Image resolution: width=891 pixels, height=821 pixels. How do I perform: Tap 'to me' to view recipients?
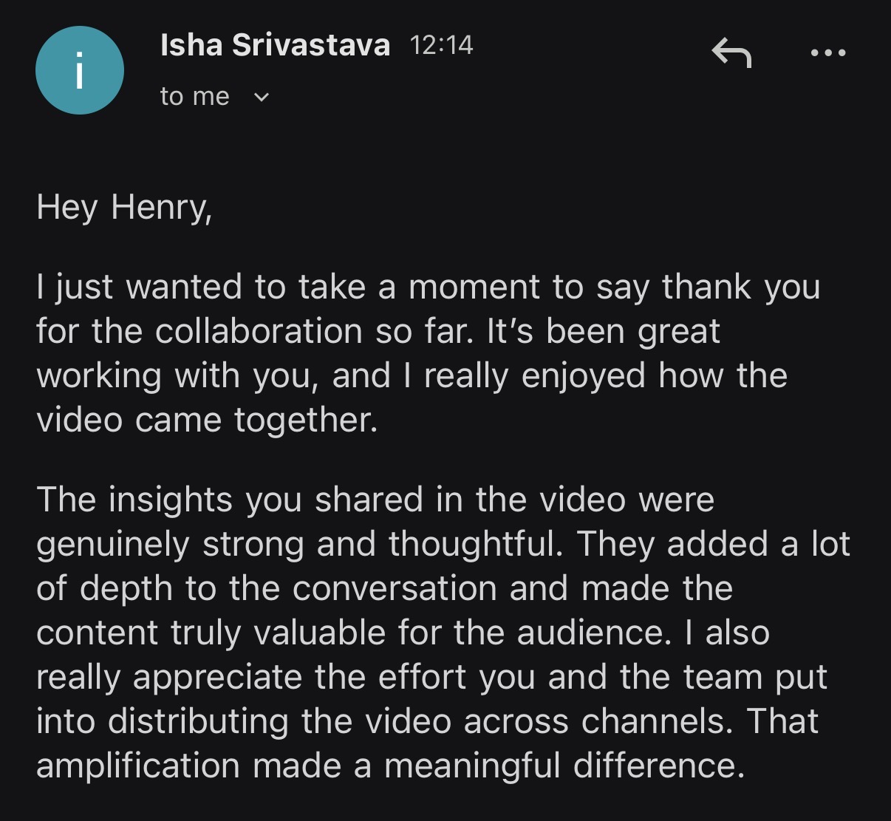(x=195, y=95)
